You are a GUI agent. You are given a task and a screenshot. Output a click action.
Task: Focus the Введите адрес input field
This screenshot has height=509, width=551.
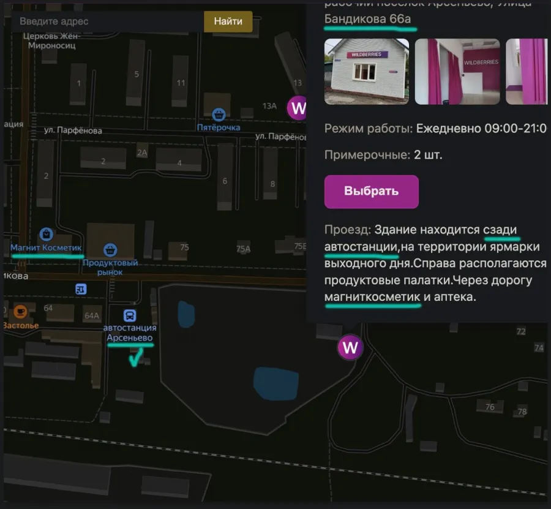(108, 21)
